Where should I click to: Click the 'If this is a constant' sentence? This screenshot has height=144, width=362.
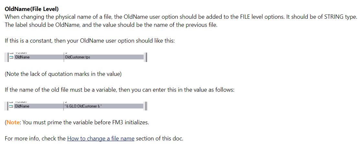tap(90, 41)
